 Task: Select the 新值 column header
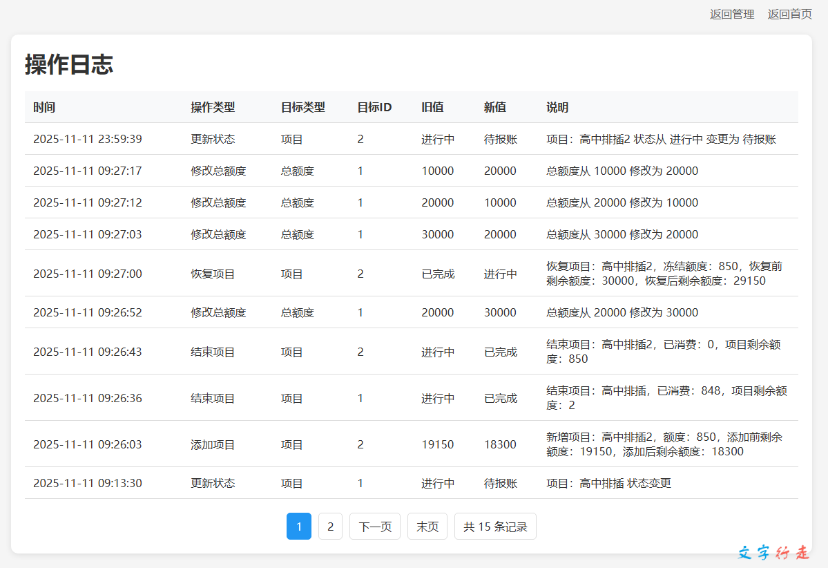point(494,107)
